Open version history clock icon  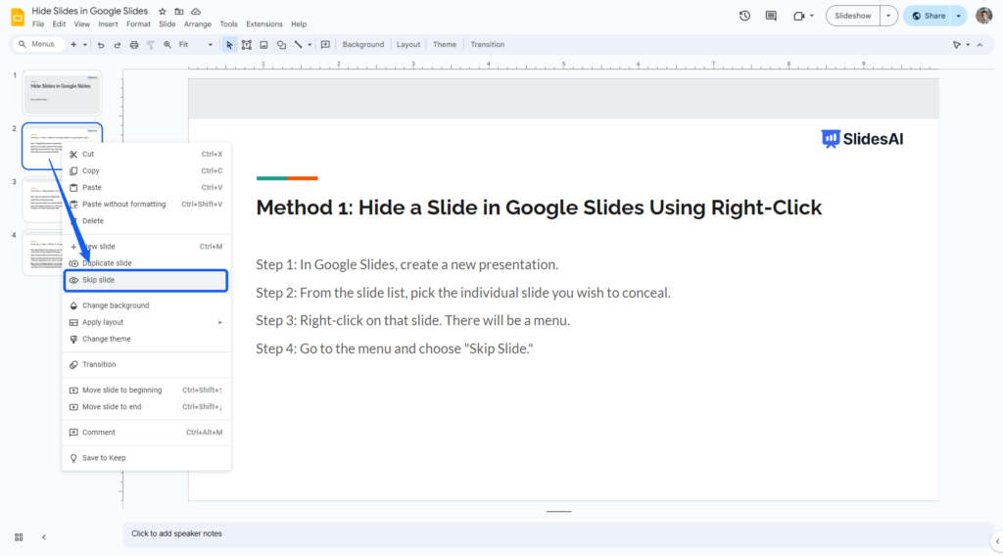(x=744, y=16)
